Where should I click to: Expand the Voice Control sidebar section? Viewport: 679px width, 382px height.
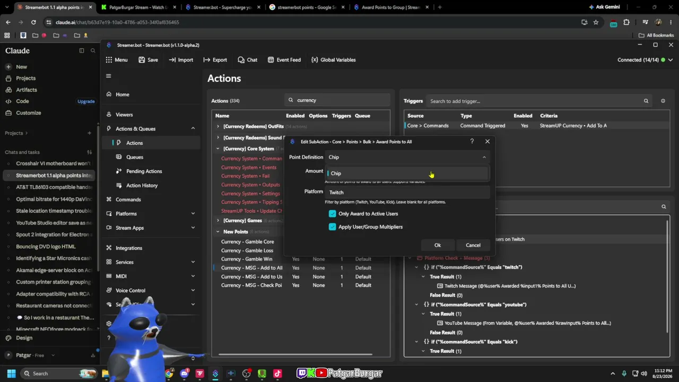tap(193, 291)
